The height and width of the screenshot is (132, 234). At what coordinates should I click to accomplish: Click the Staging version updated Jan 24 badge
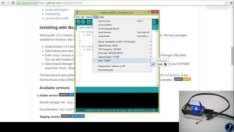pyautogui.click(x=73, y=116)
